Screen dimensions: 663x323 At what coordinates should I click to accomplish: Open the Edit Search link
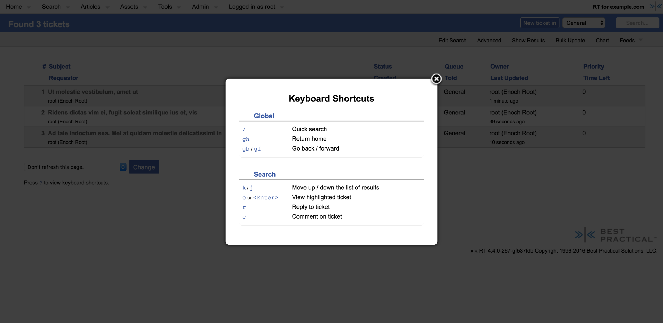(452, 40)
